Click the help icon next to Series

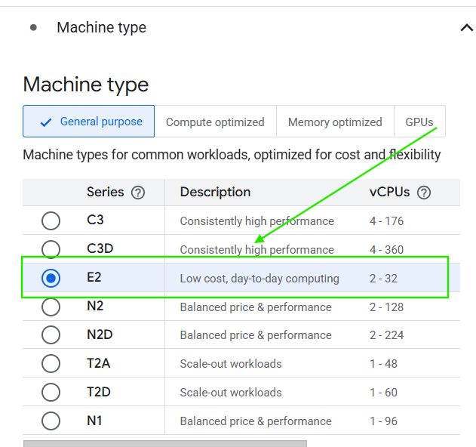pyautogui.click(x=138, y=193)
